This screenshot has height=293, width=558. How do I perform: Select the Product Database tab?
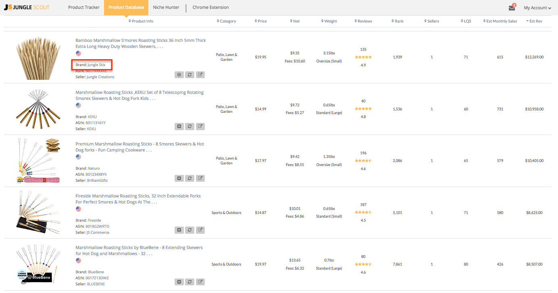click(126, 7)
